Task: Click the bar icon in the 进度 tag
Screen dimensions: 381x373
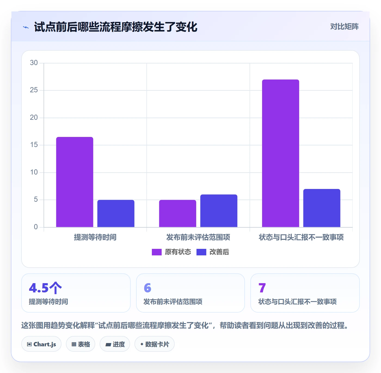Action: (108, 345)
